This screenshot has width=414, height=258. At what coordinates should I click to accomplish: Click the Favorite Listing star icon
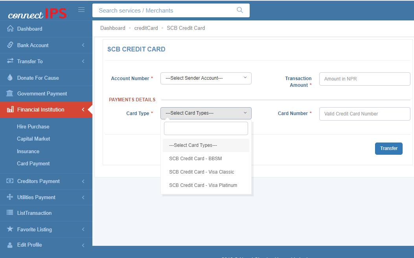pos(11,229)
